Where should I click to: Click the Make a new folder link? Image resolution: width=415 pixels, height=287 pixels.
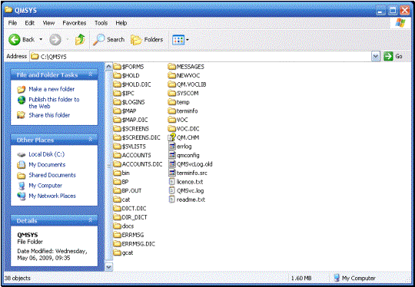tap(51, 89)
